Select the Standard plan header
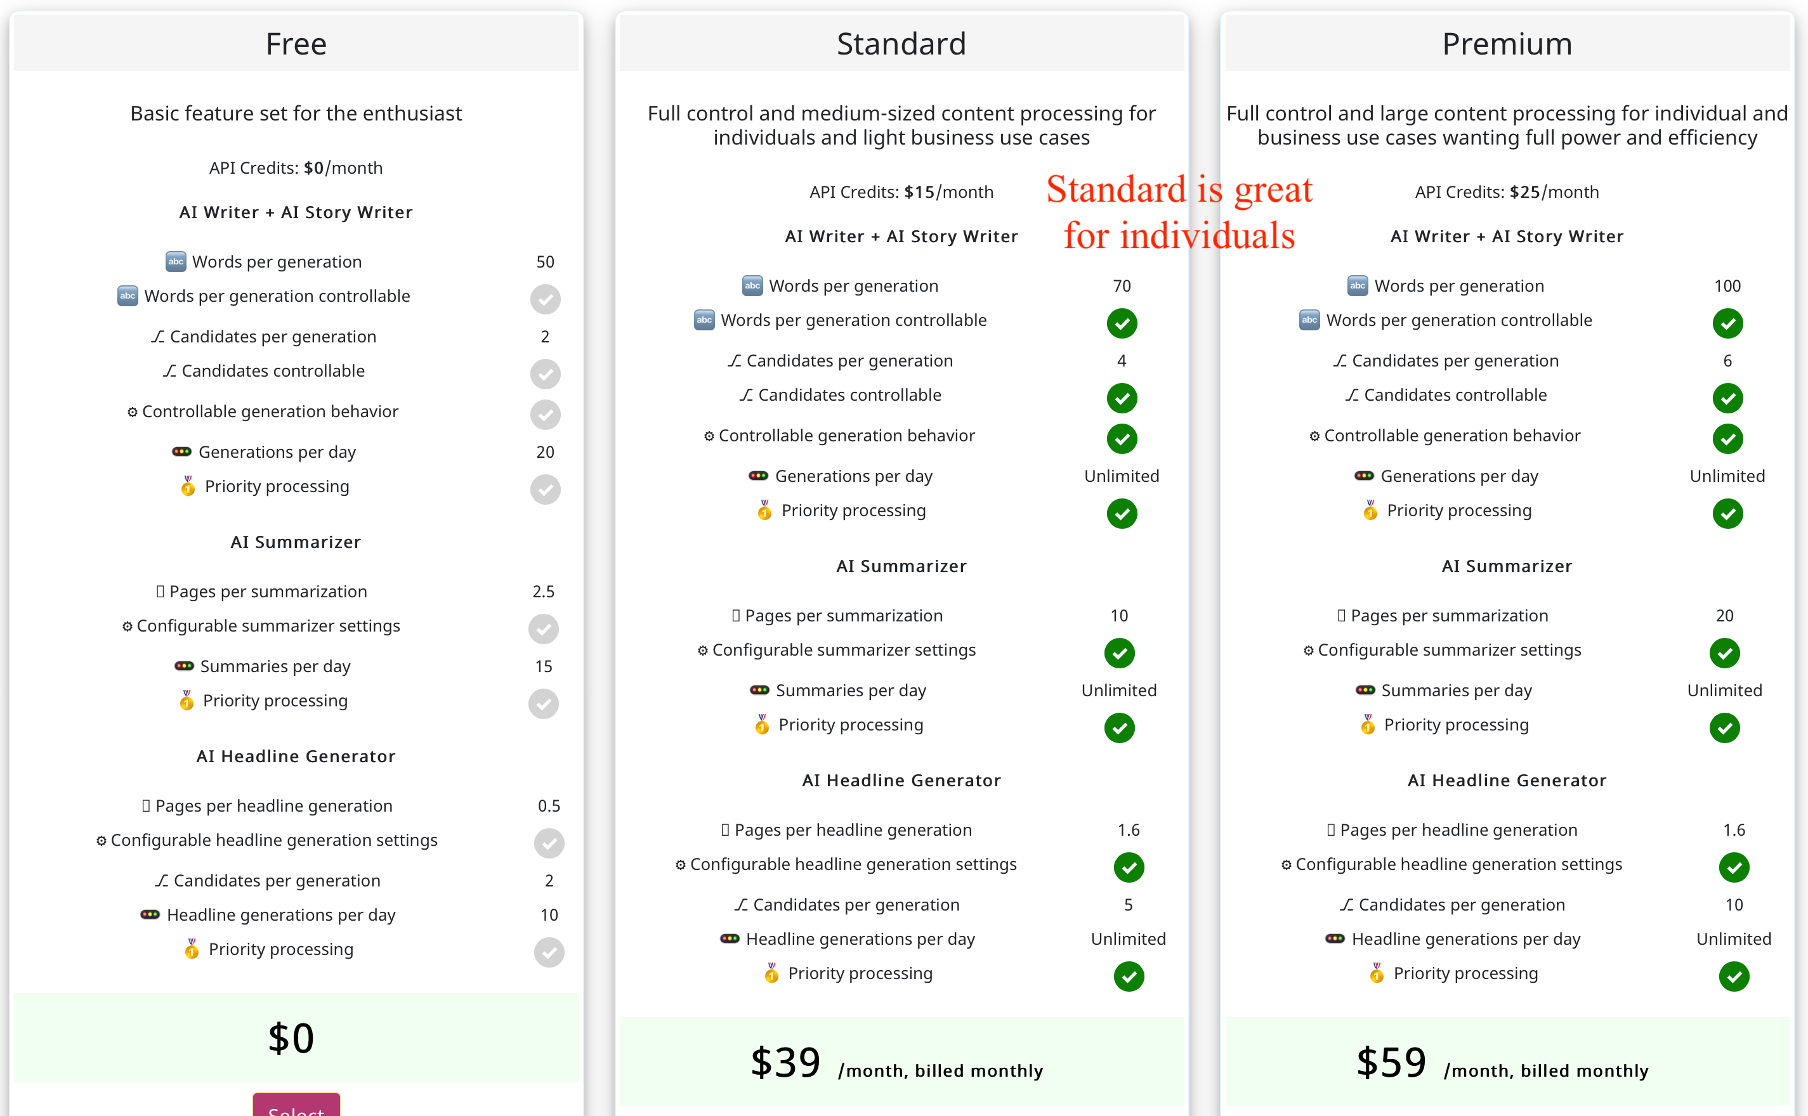This screenshot has height=1116, width=1808. pos(901,44)
